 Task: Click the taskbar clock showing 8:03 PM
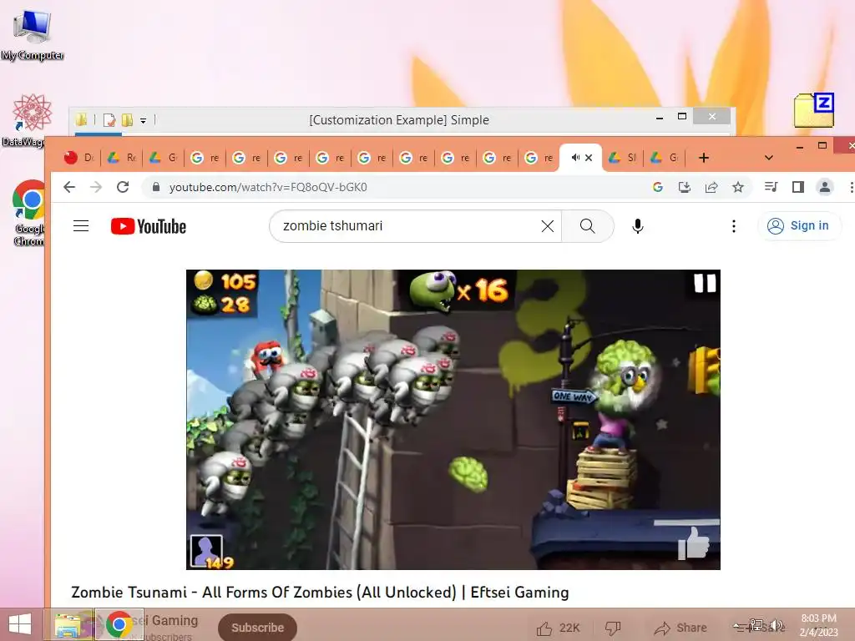point(818,625)
